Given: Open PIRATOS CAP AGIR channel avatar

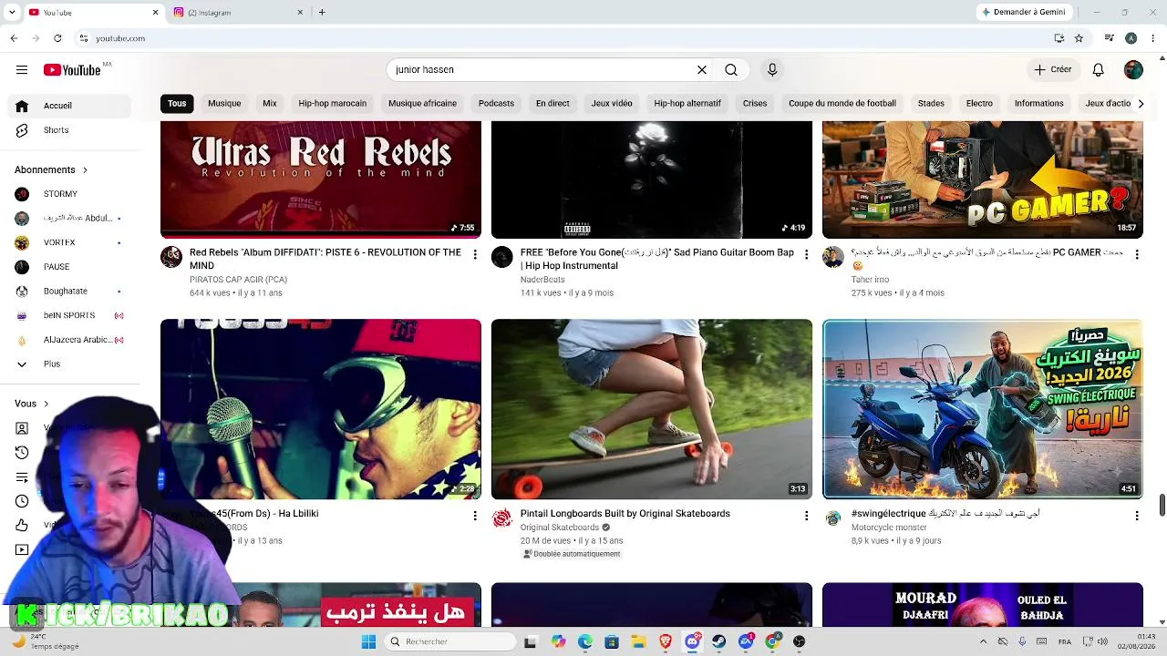Looking at the screenshot, I should click(x=171, y=257).
